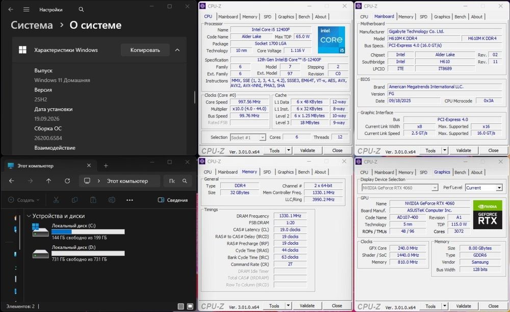Click the Копировать button

145,50
